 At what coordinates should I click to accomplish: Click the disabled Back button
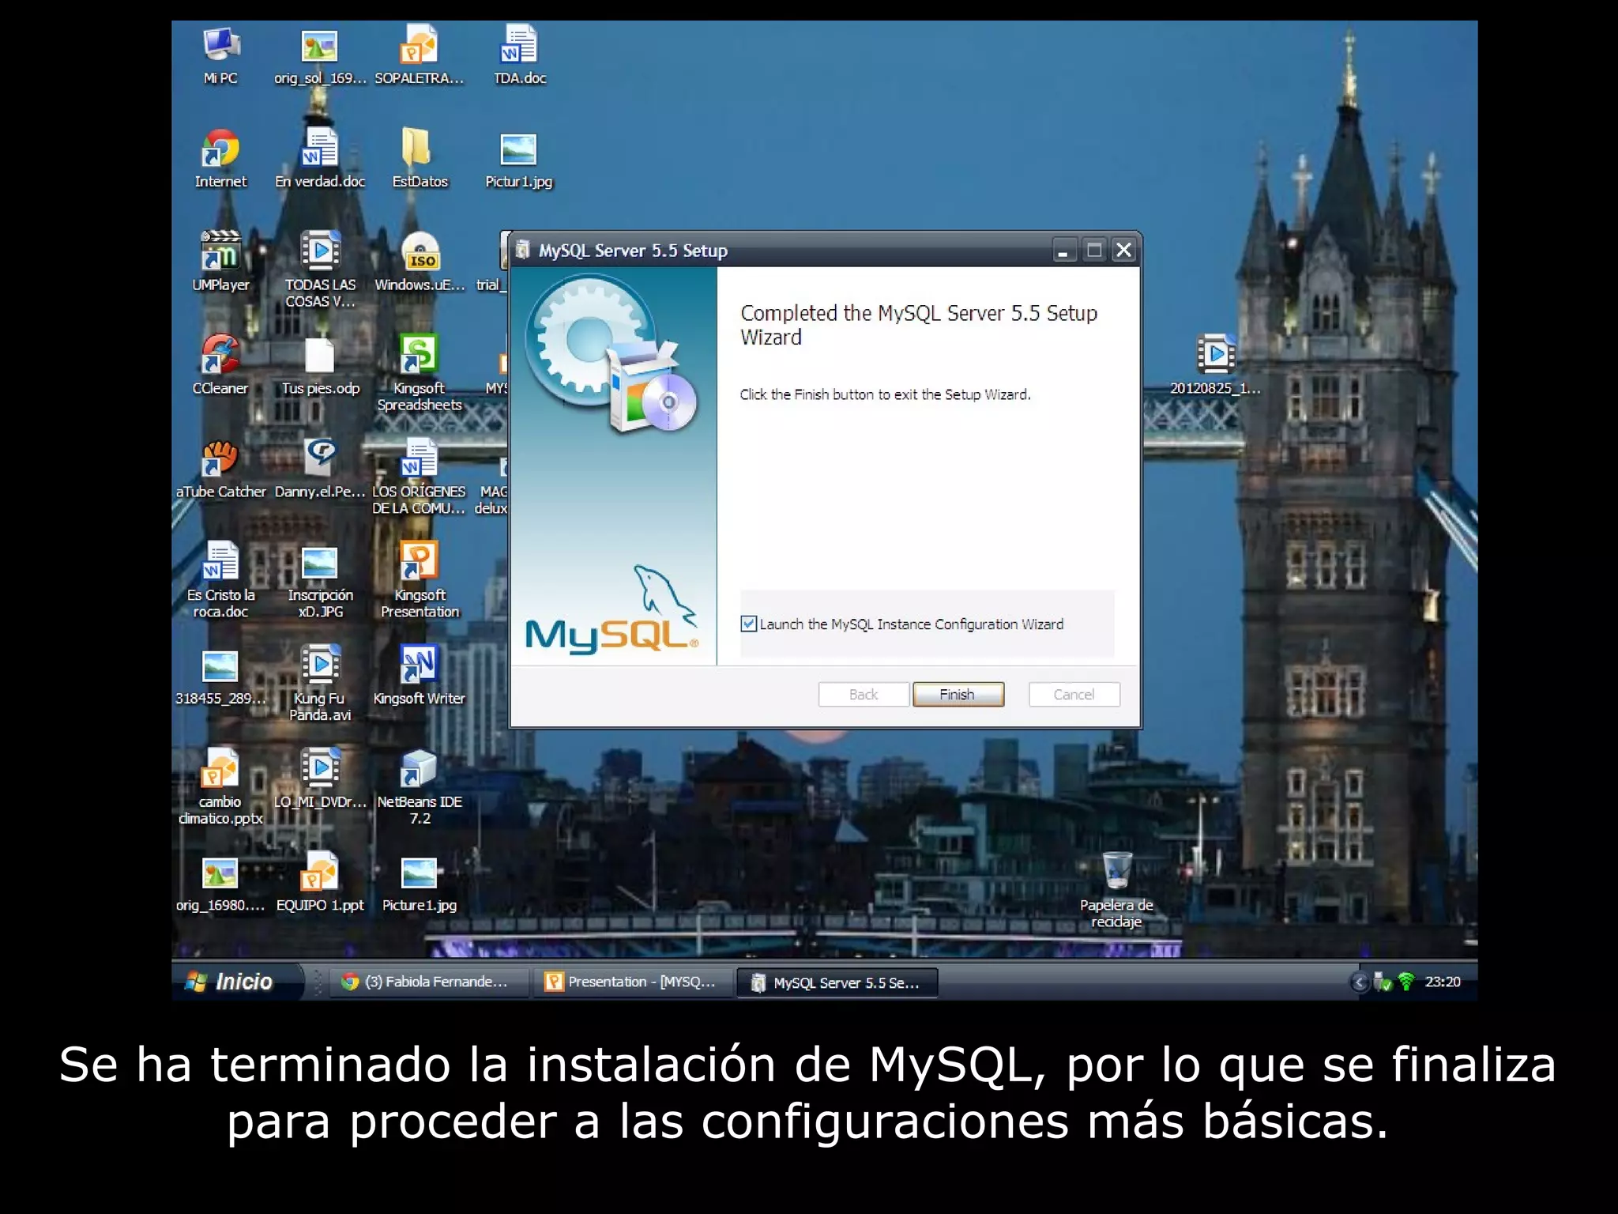(x=864, y=694)
